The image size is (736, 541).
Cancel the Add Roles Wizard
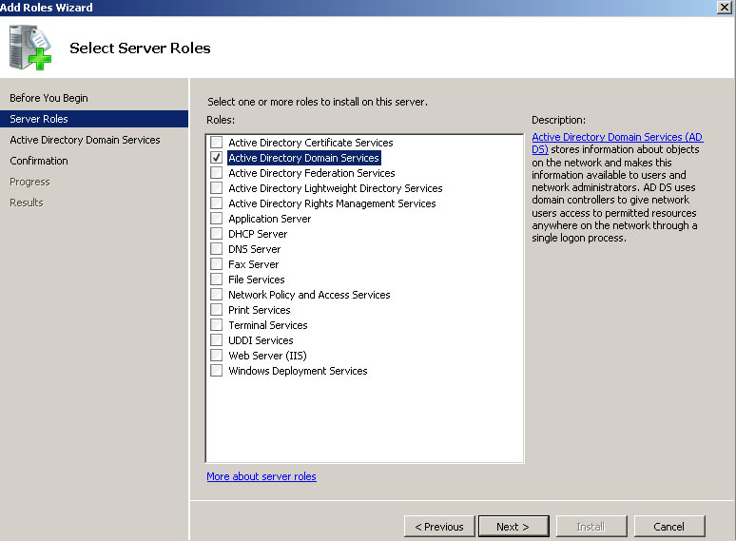(x=668, y=526)
